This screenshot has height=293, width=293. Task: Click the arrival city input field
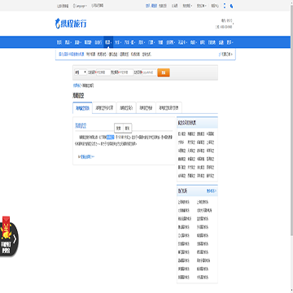point(126,72)
